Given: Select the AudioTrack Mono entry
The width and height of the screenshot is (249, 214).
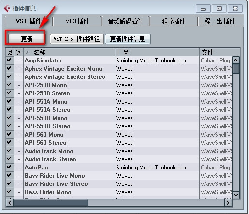Looking at the screenshot, I should pos(49,151).
